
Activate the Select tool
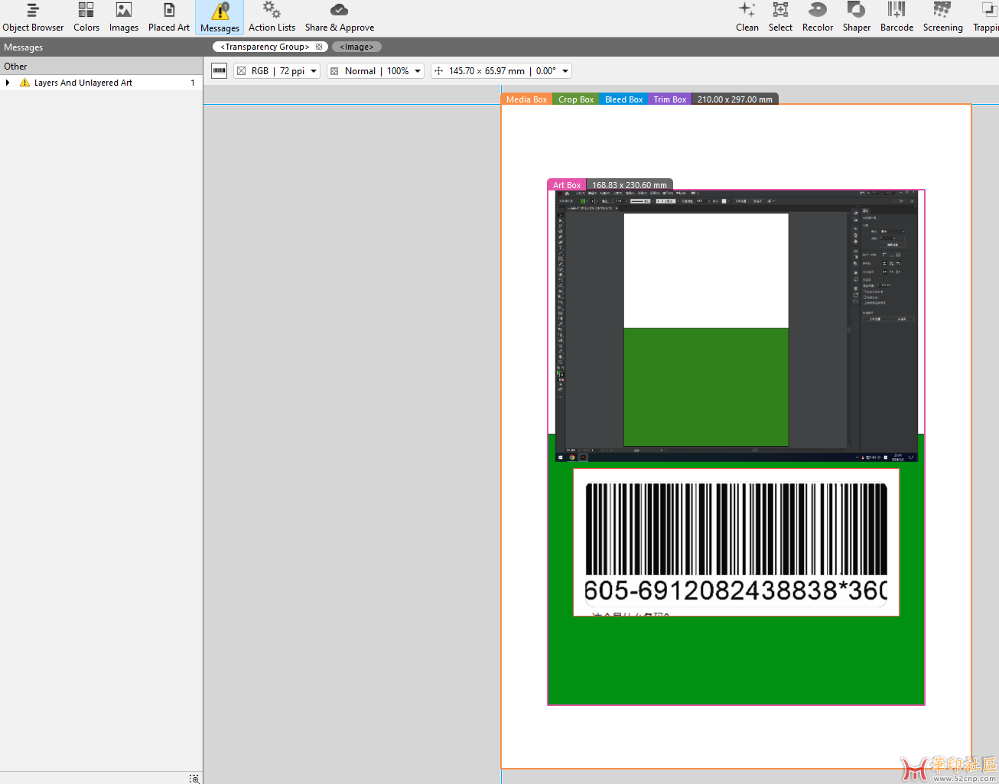pyautogui.click(x=780, y=18)
